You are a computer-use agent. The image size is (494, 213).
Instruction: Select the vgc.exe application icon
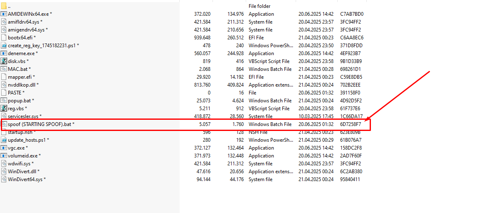(x=4, y=148)
